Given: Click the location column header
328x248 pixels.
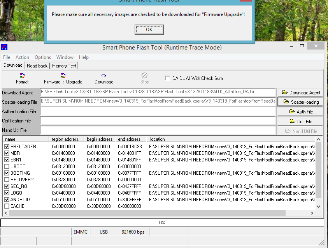Looking at the screenshot, I should coord(231,139).
